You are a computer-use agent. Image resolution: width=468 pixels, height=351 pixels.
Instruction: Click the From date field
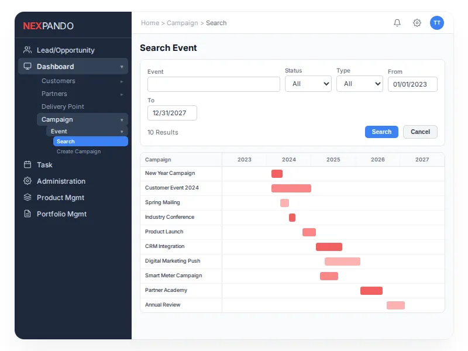412,84
